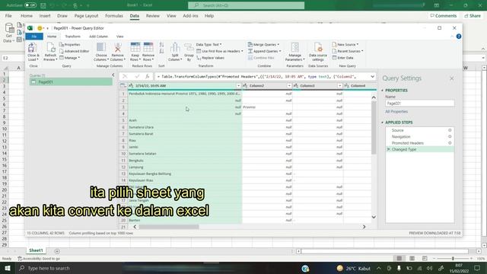Image resolution: width=487 pixels, height=274 pixels.
Task: Open Data Type: Text dropdown
Action: pos(209,45)
